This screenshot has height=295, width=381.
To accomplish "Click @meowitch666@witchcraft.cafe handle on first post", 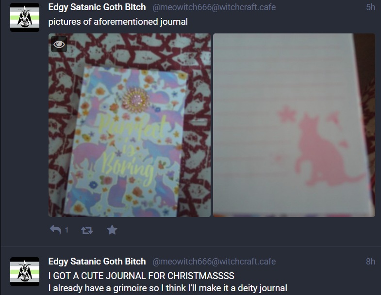I will point(214,7).
